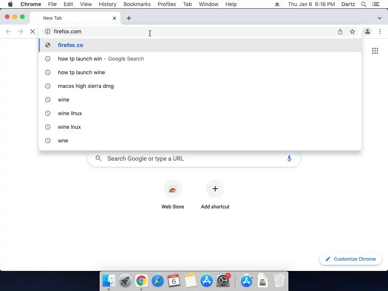This screenshot has width=388, height=291.
Task: Click the Google search input field
Action: (194, 158)
